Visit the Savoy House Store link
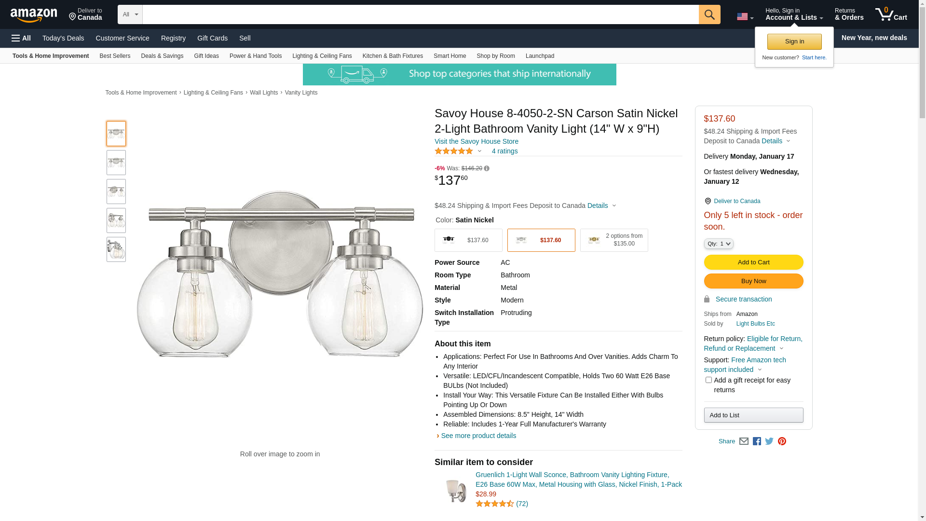 (476, 141)
